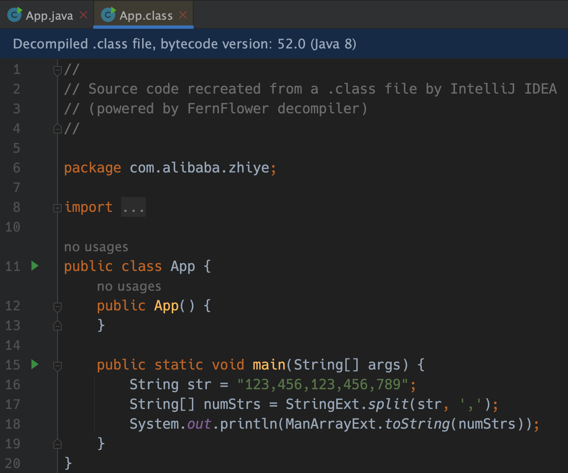Fold the main method body
Image resolution: width=568 pixels, height=473 pixels.
tap(58, 365)
